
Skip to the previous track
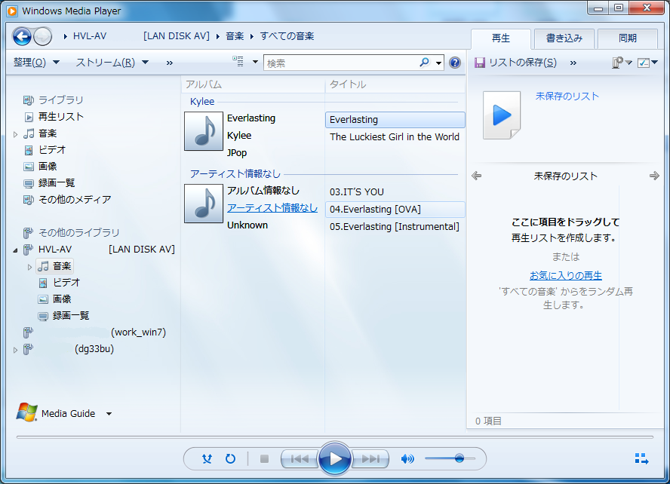tap(300, 459)
